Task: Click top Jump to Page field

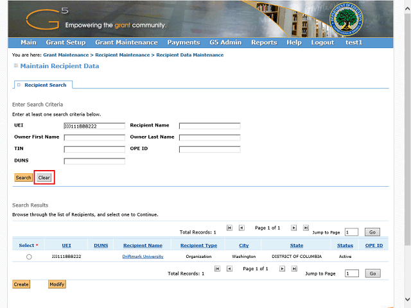Action: [351, 232]
